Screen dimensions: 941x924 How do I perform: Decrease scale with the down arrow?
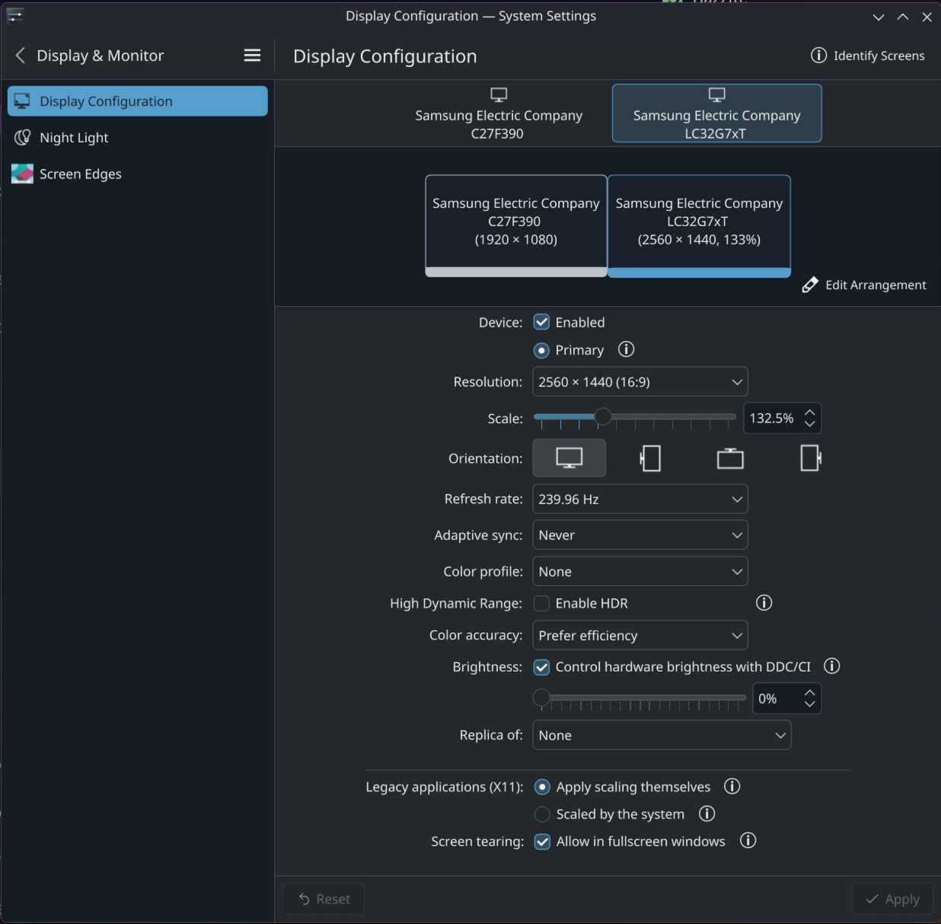coord(810,424)
